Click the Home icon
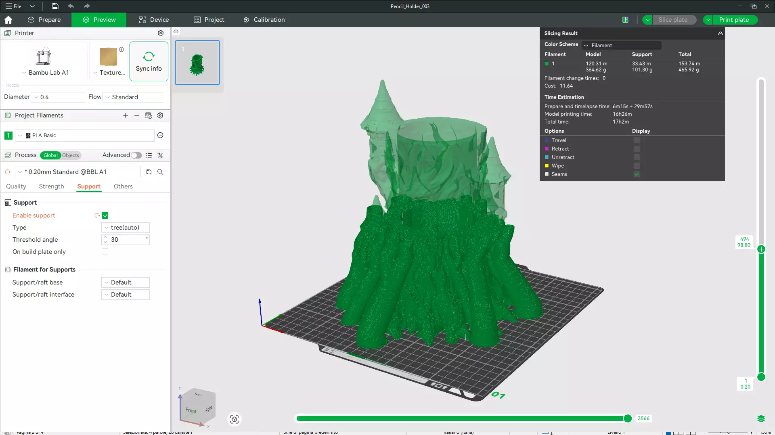The width and height of the screenshot is (775, 435). click(8, 20)
